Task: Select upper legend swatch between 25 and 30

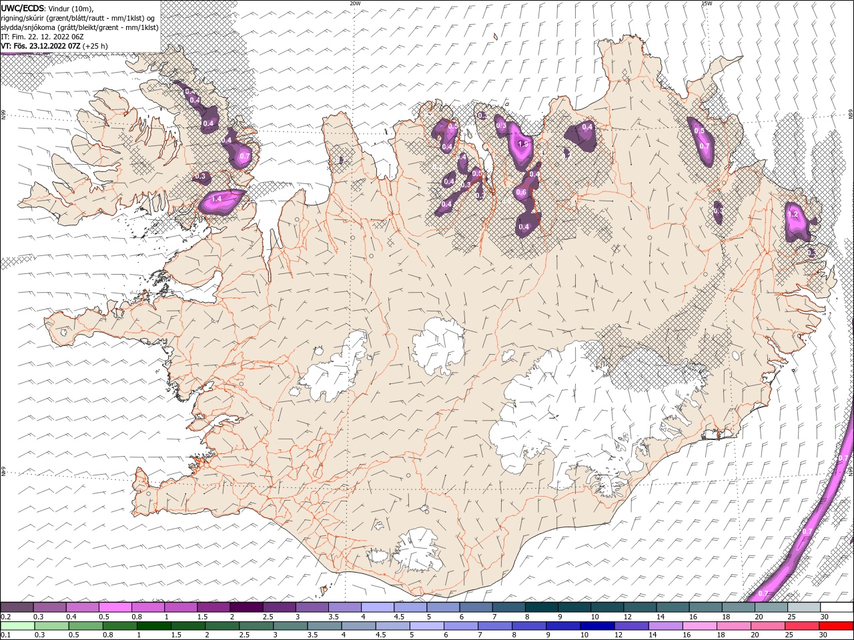Action: [x=803, y=607]
